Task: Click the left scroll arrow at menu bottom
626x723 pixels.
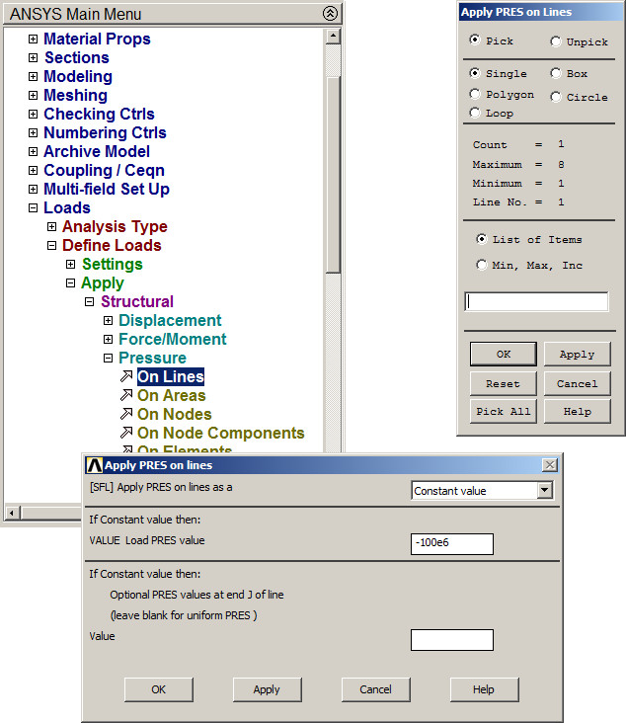Action: [x=12, y=513]
